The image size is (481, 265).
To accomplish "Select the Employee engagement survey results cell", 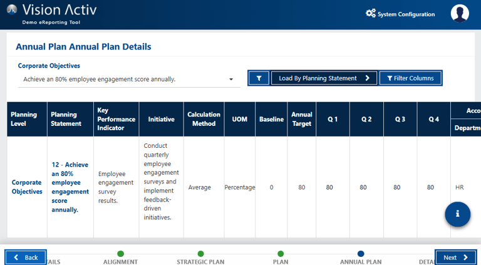I will coord(116,187).
